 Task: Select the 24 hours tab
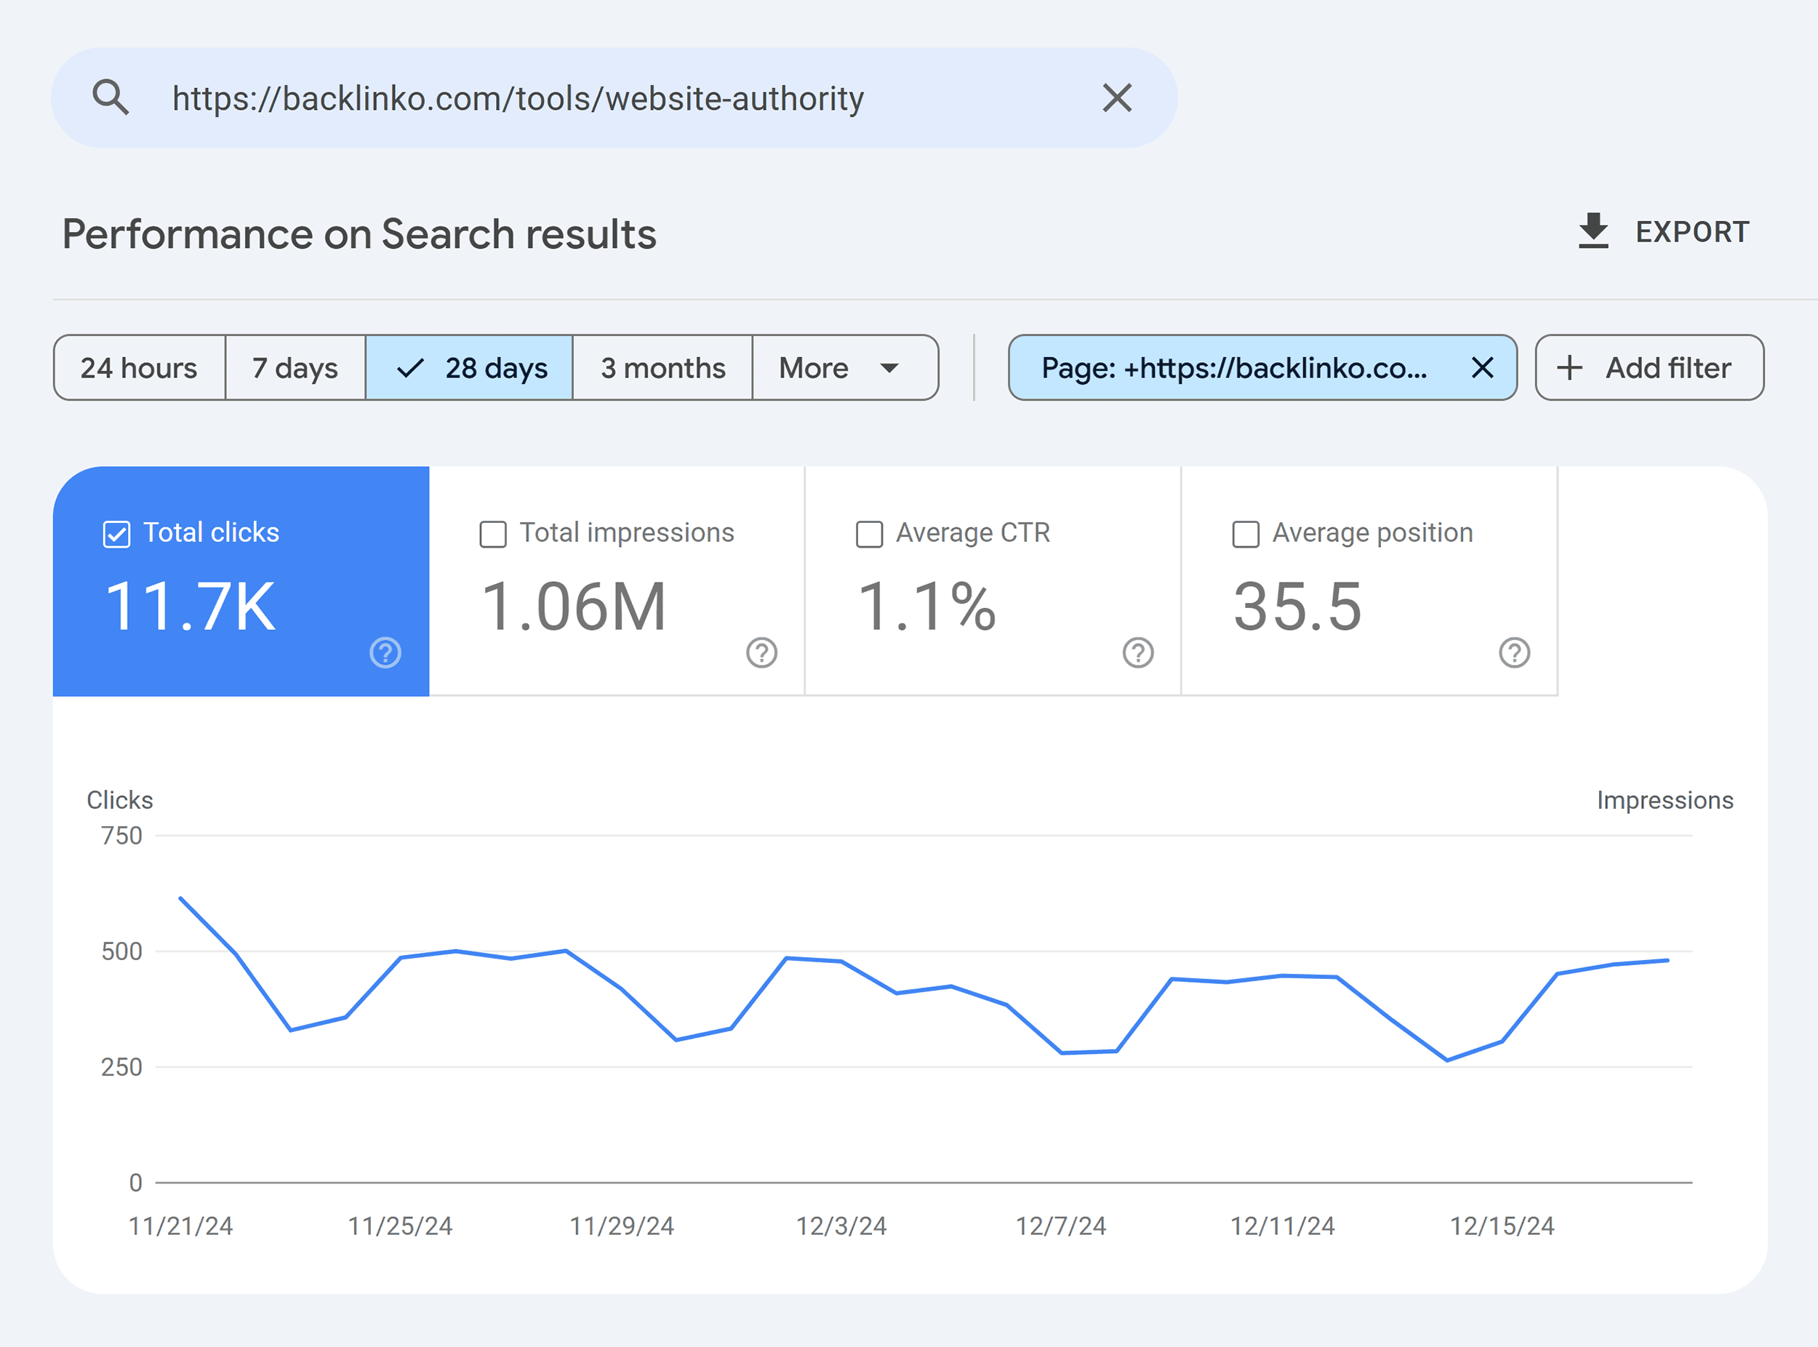(139, 368)
